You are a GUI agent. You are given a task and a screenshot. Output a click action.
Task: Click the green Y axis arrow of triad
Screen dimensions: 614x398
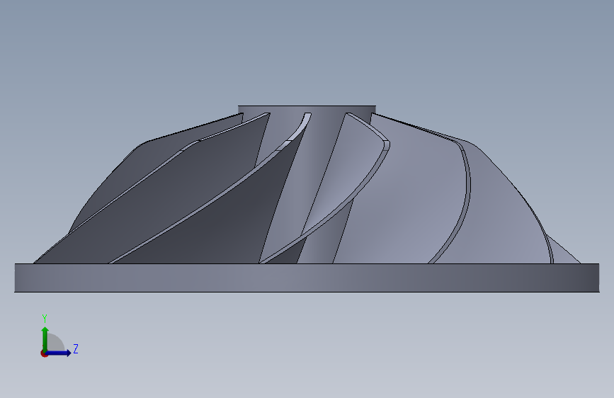click(45, 339)
